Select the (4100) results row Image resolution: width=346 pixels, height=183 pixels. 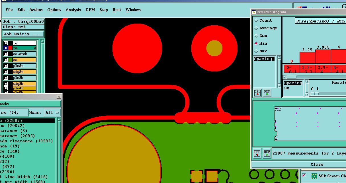pyautogui.click(x=27, y=157)
